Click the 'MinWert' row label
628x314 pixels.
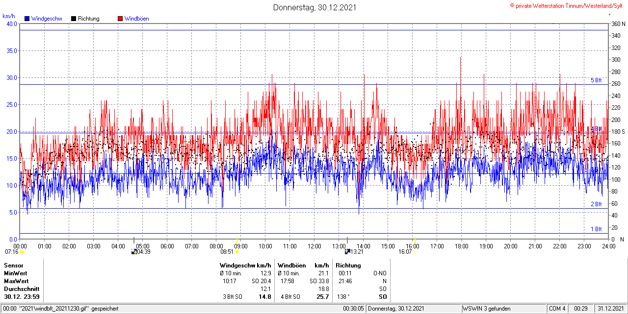[15, 273]
